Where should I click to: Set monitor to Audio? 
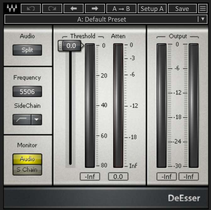pos(27,159)
